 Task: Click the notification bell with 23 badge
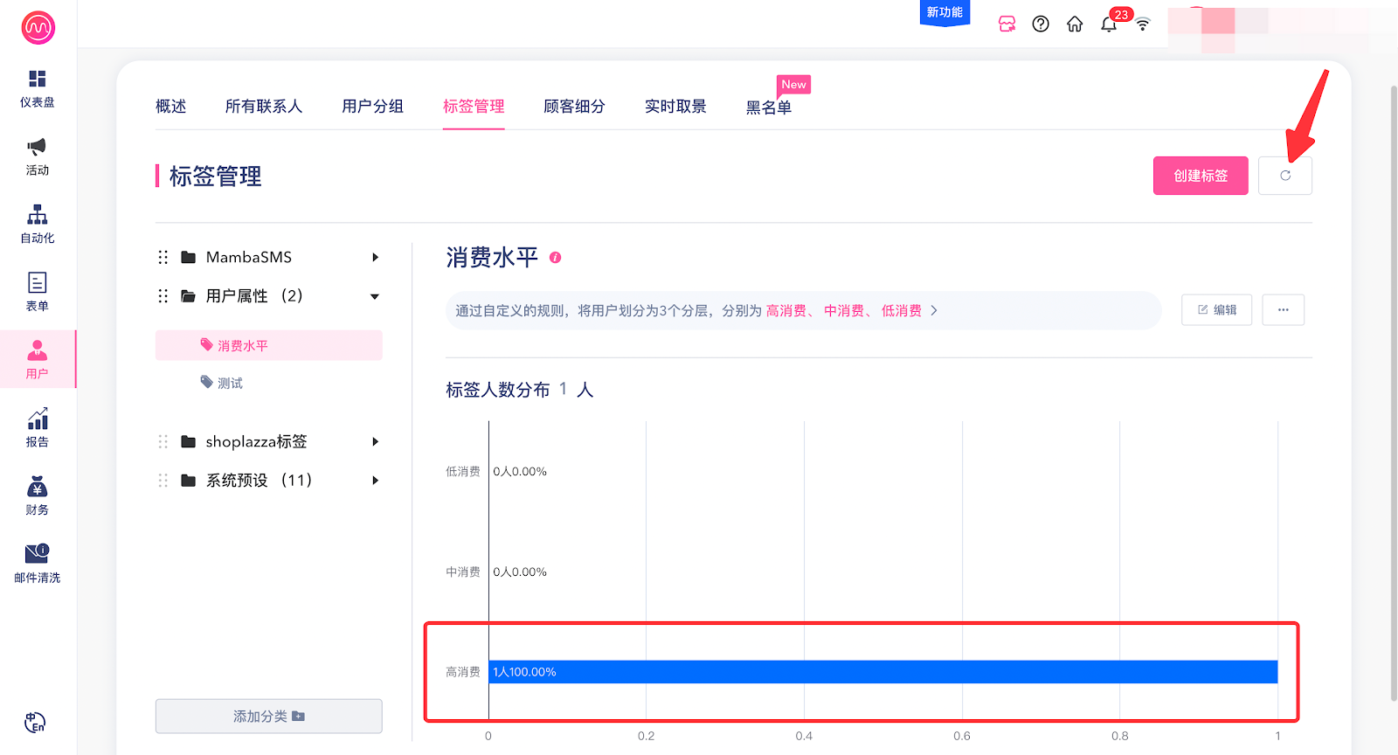pyautogui.click(x=1109, y=24)
